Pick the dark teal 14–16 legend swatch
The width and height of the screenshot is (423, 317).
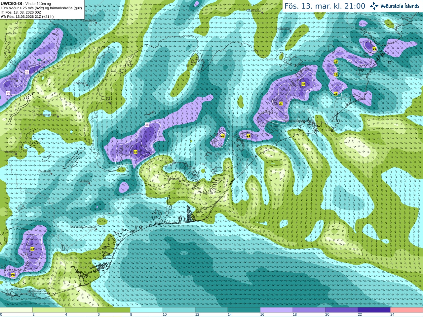[x=244, y=310]
